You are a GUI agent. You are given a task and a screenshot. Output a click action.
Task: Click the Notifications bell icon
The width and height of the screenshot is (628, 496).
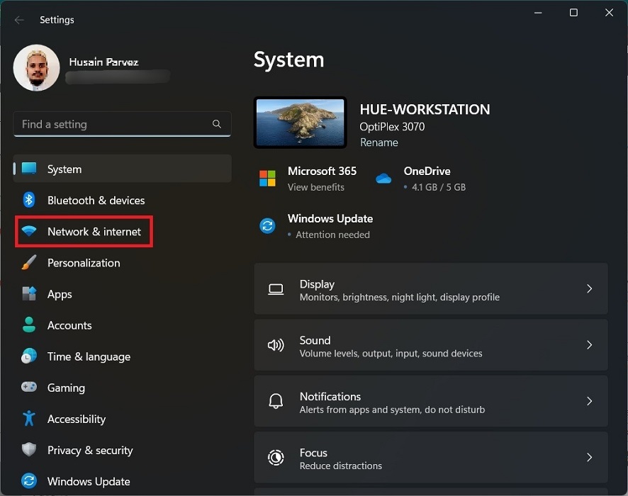click(x=276, y=401)
